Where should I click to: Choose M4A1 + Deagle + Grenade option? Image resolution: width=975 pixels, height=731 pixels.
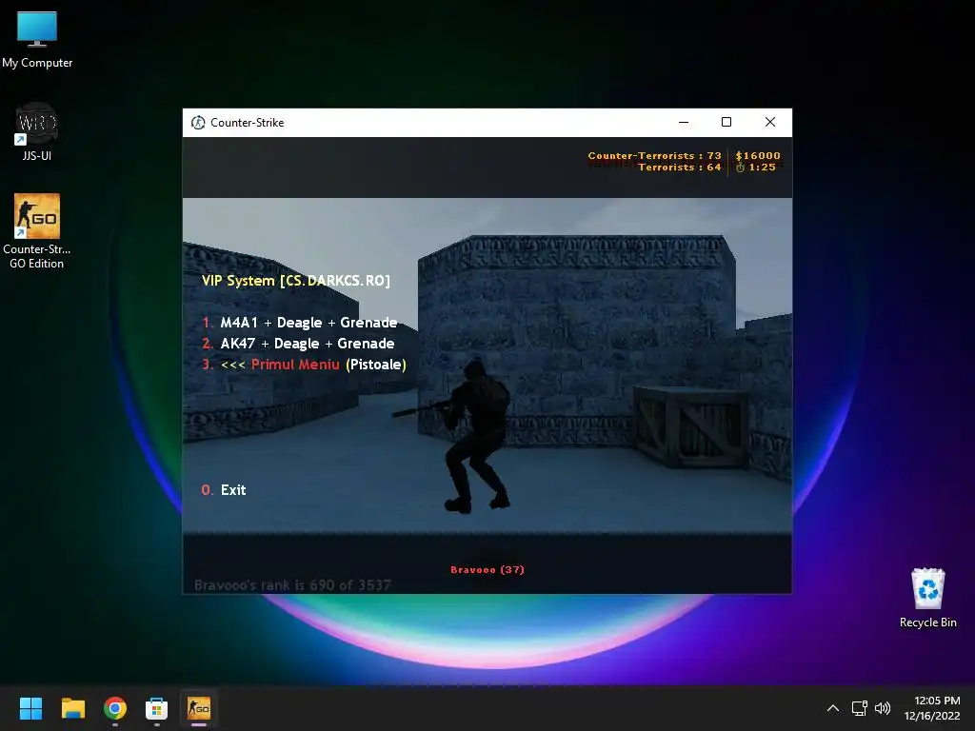click(300, 323)
